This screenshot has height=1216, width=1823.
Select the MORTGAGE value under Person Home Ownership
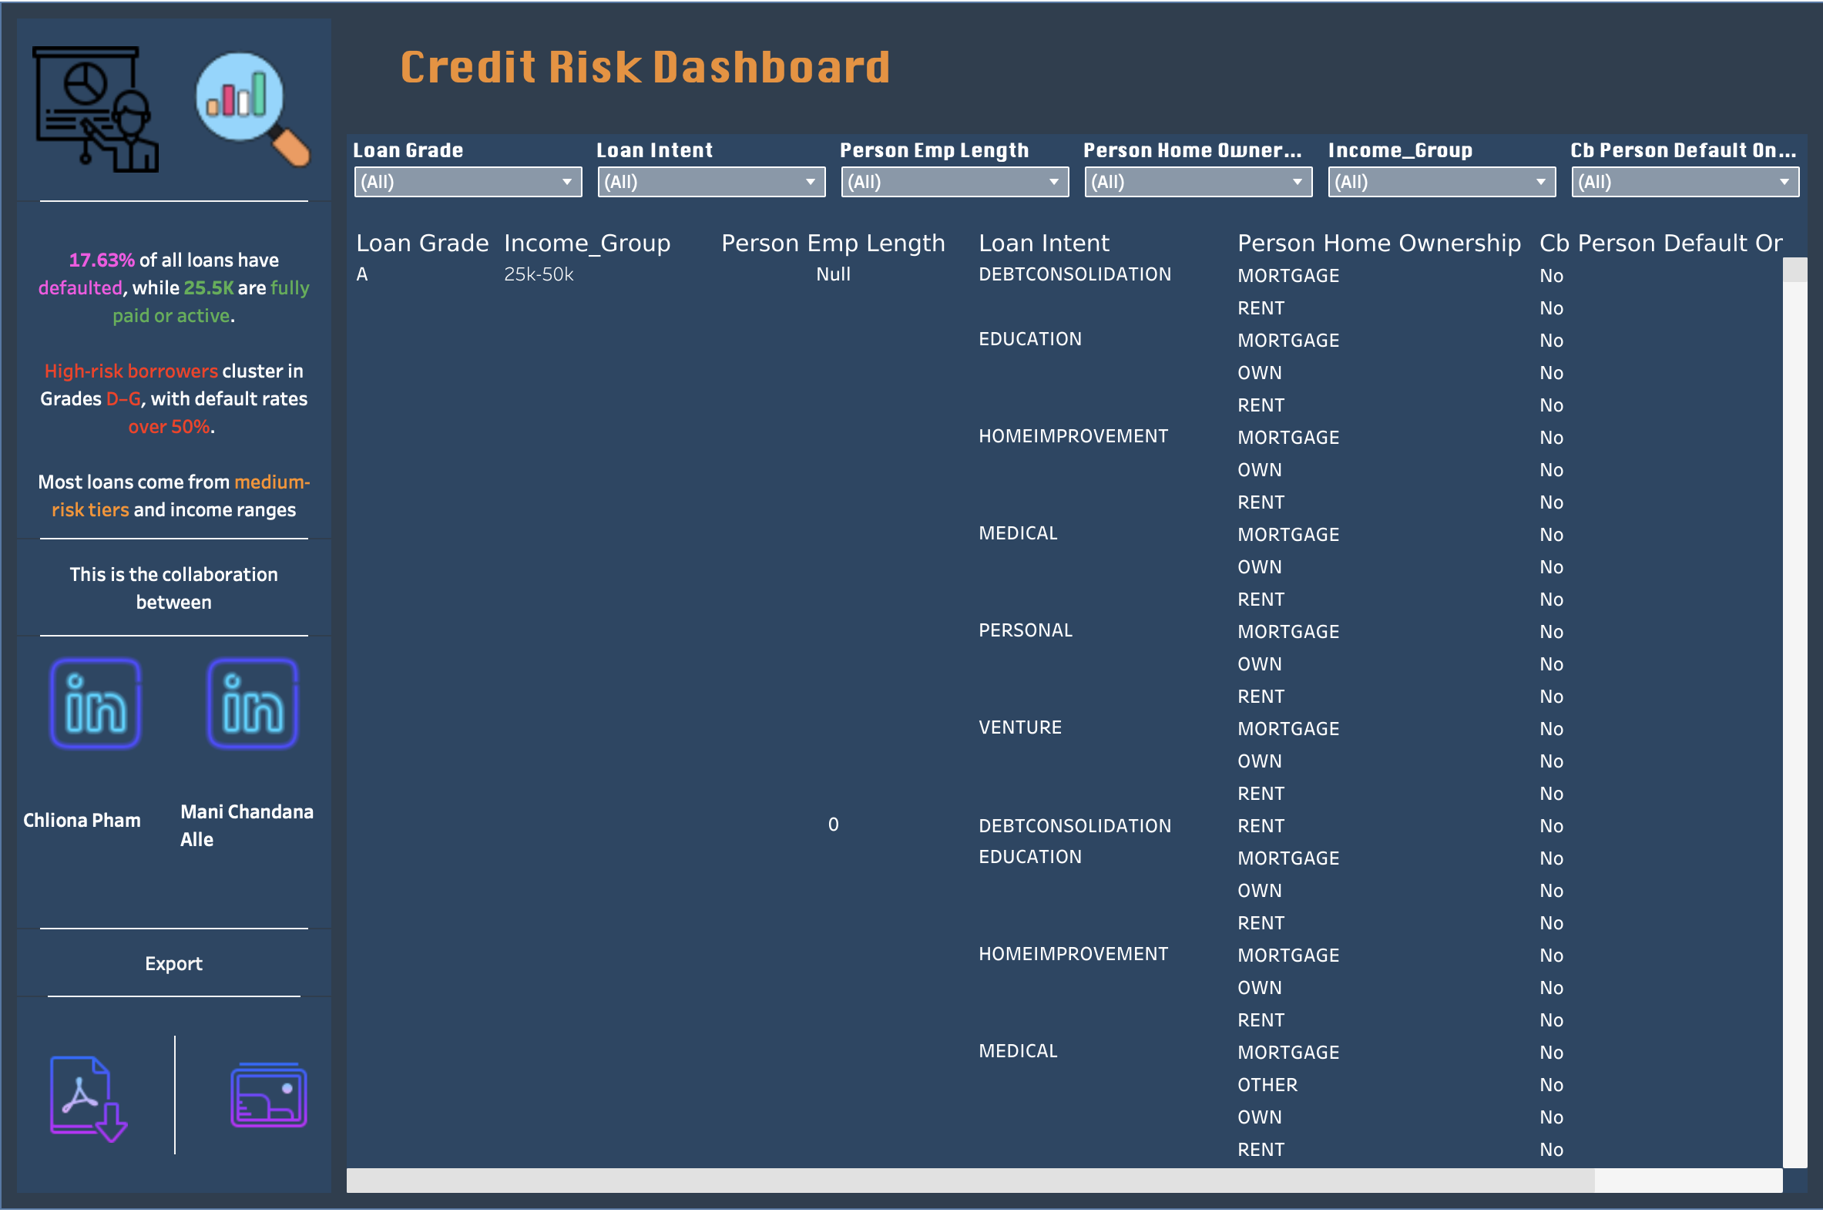1288,275
